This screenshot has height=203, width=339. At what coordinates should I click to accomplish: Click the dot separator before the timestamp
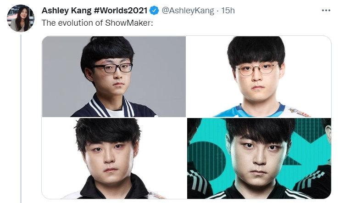[x=217, y=11]
